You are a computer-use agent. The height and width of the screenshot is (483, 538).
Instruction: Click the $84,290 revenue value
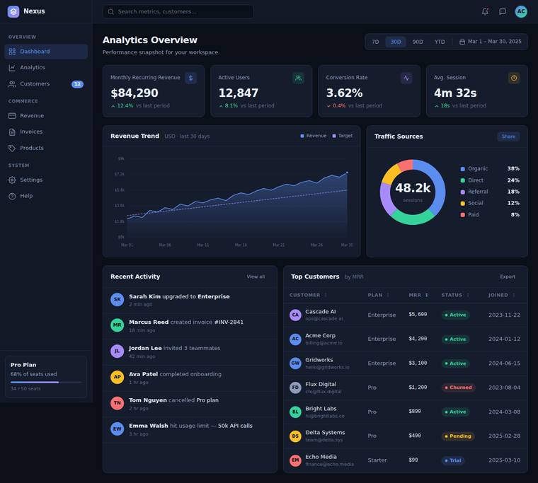(134, 93)
